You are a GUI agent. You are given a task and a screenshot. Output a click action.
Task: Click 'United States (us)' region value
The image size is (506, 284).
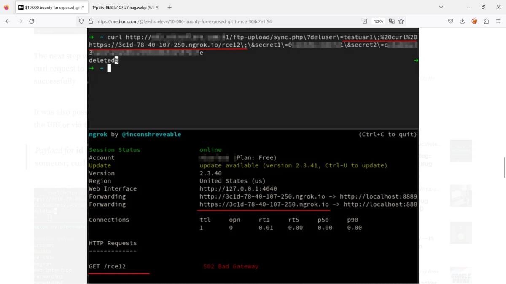(232, 181)
